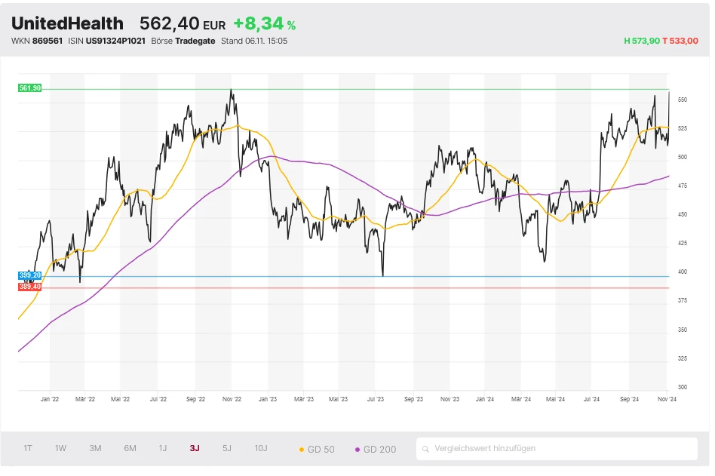Select the yellow GD 50 legend dot
This screenshot has width=715, height=476.
click(303, 448)
